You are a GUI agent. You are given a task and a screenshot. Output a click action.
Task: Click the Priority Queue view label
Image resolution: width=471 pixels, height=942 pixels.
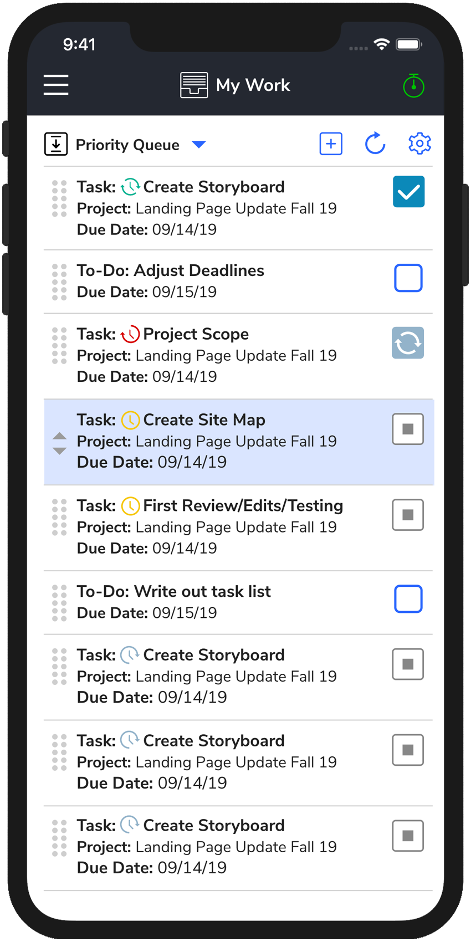click(x=127, y=145)
